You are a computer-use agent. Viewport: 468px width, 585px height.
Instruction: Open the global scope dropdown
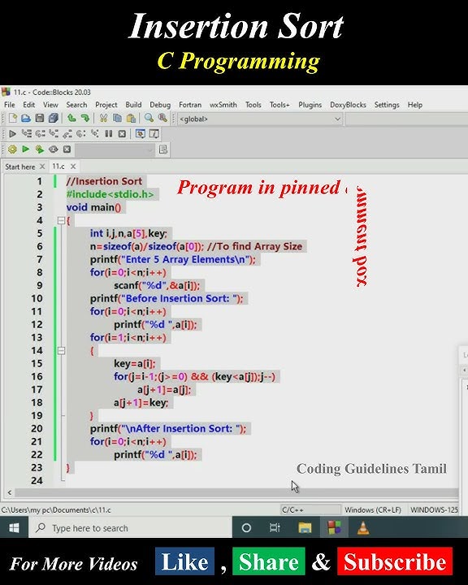260,119
